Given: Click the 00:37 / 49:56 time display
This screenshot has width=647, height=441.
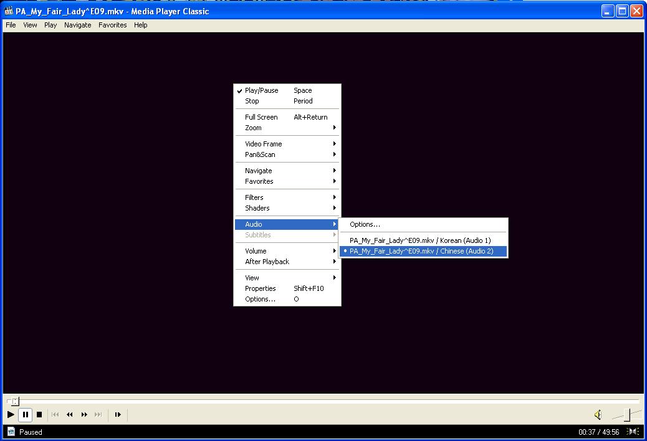Looking at the screenshot, I should point(599,432).
